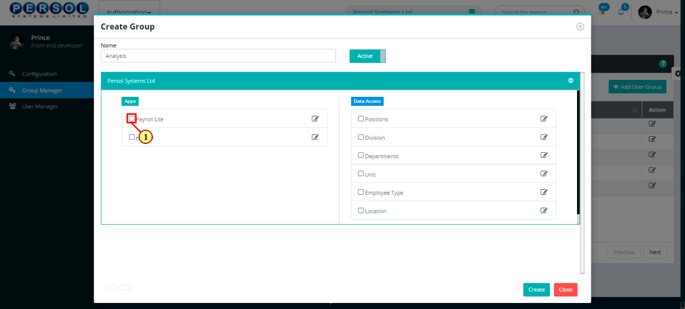Viewport: 685px width, 309px height.
Task: Edit permissions for the Payroll Lite app
Action: point(315,119)
